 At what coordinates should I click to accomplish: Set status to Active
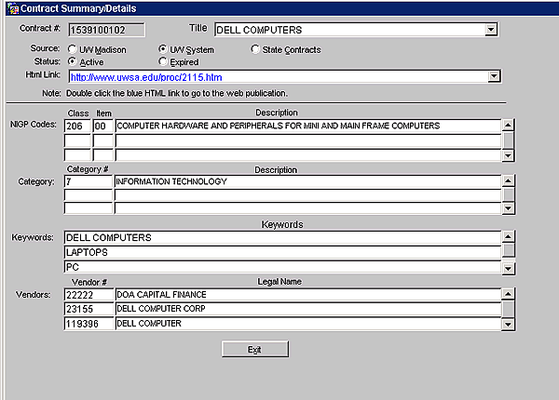tap(72, 61)
